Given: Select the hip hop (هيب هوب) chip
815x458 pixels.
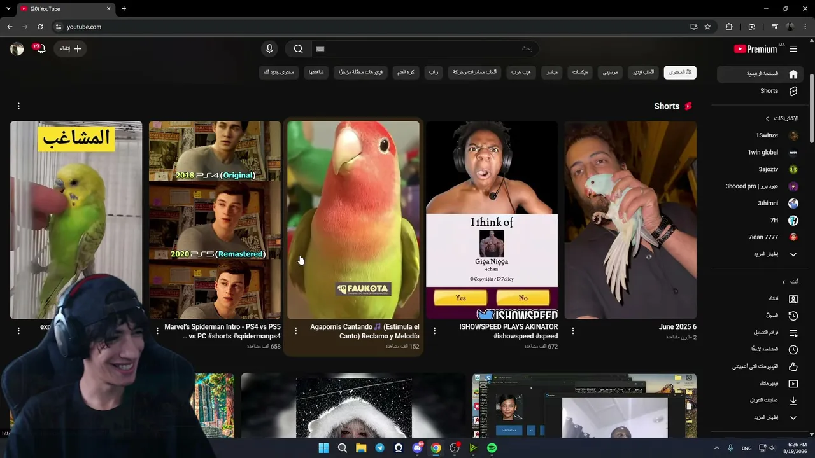Looking at the screenshot, I should 521,72.
